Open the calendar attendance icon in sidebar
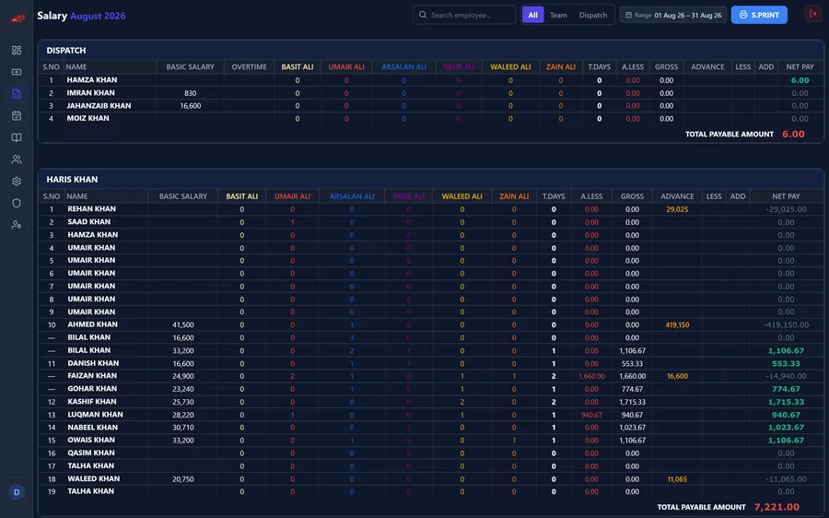829x518 pixels. pos(17,115)
